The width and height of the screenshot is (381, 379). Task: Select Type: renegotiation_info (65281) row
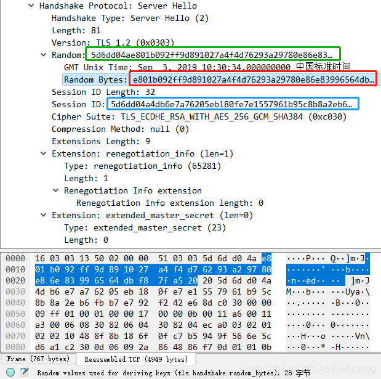(143, 166)
